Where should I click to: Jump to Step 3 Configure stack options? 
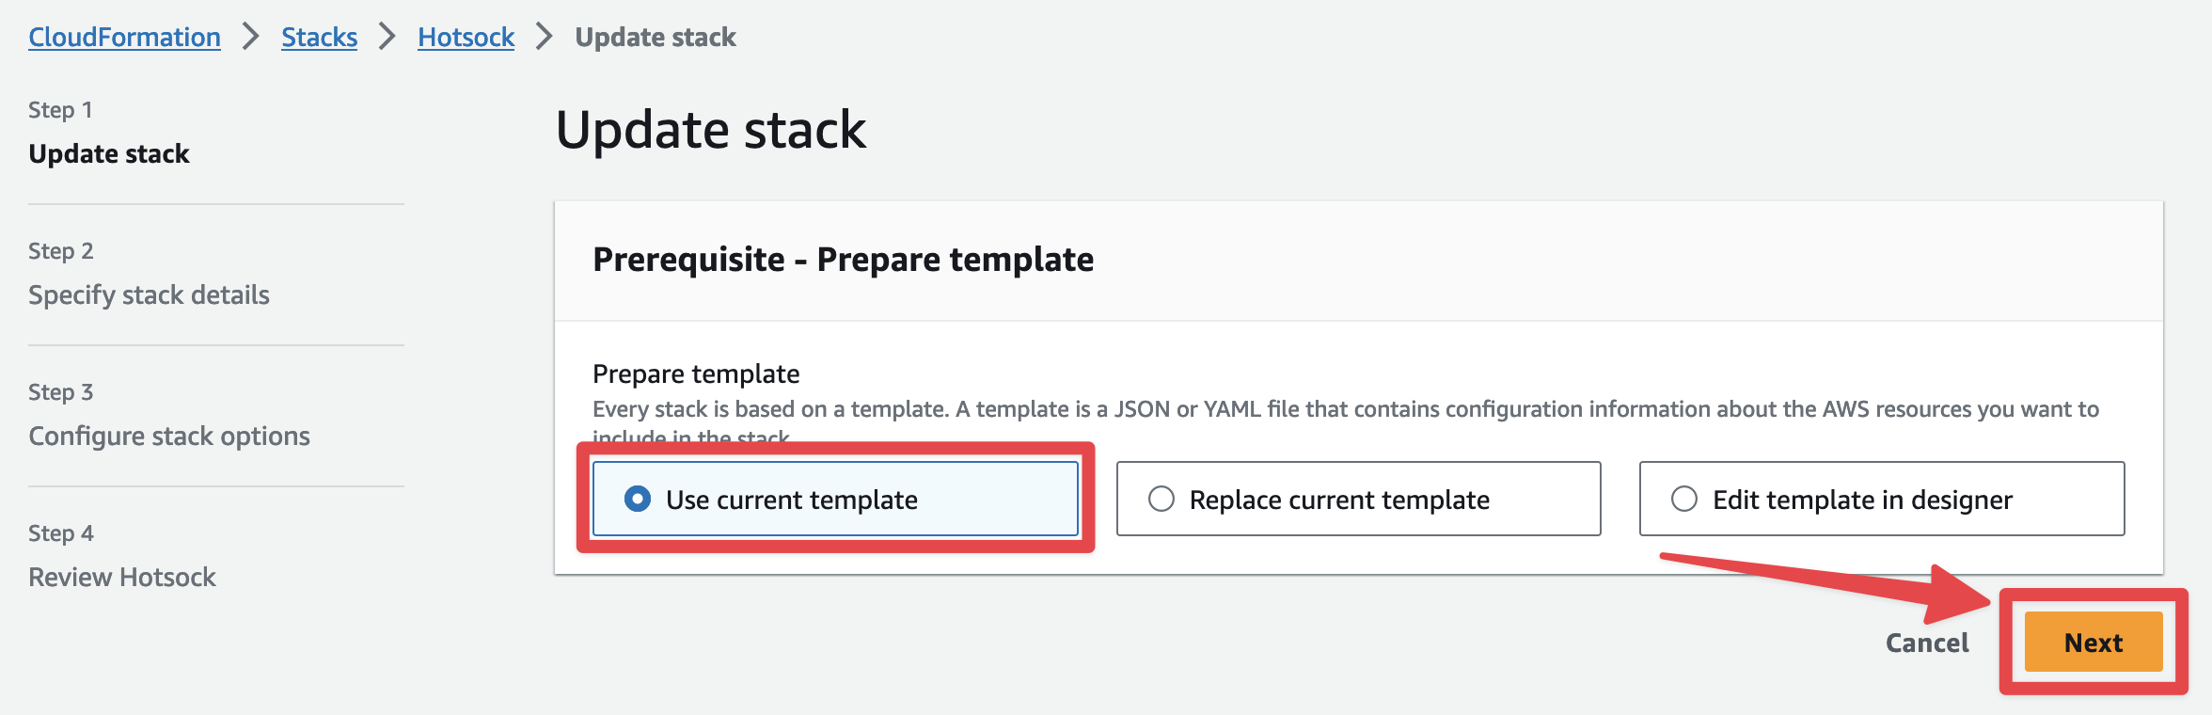click(x=169, y=436)
